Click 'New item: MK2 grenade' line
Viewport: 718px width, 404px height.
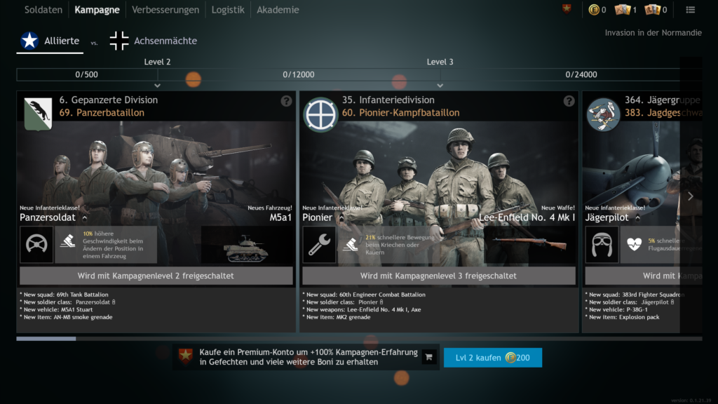point(337,317)
